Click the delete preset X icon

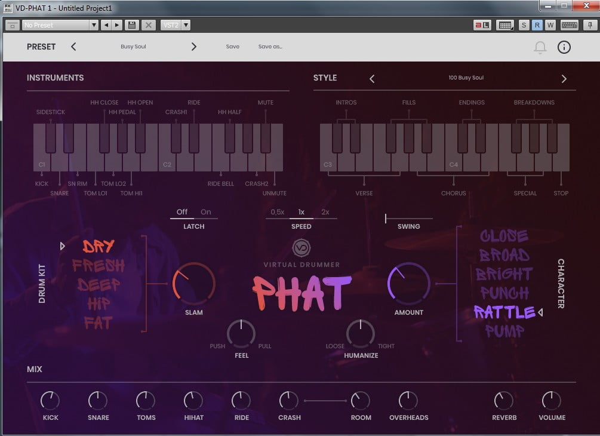click(149, 25)
